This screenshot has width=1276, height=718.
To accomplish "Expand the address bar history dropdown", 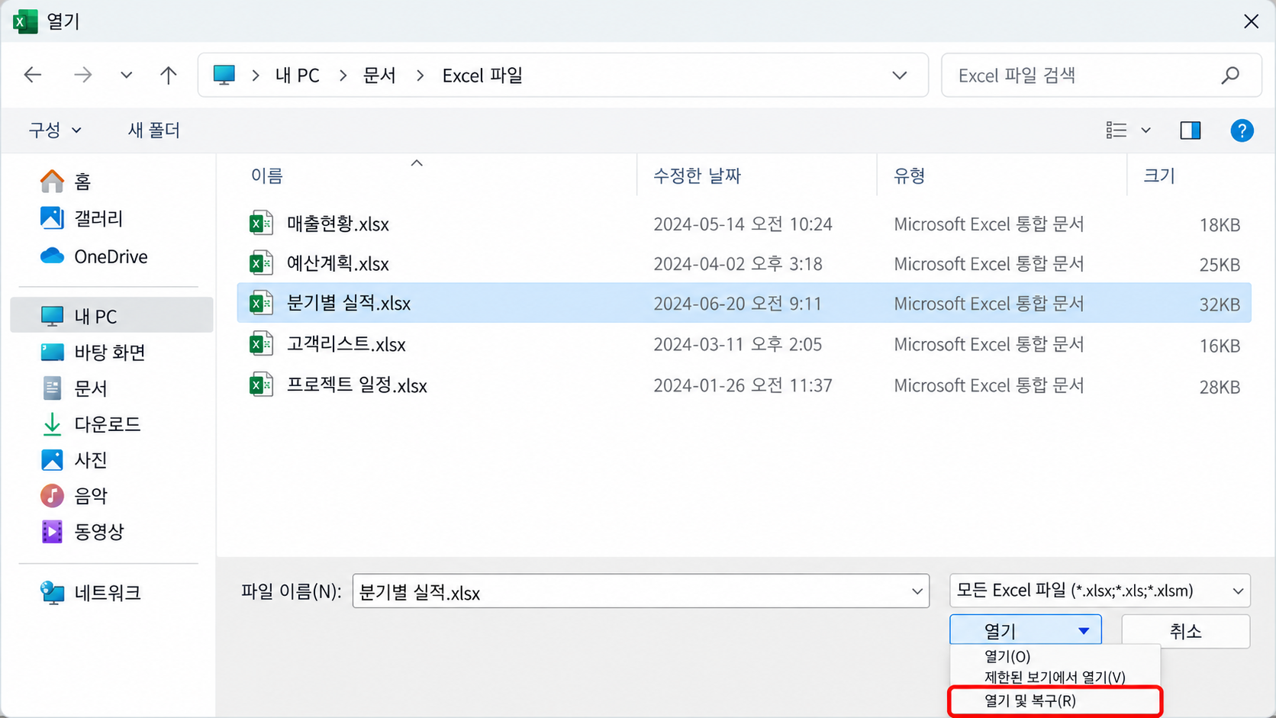I will (x=900, y=76).
